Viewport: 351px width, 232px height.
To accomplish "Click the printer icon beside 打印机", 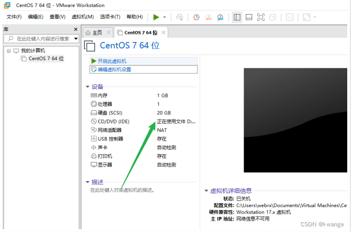I will 94,156.
